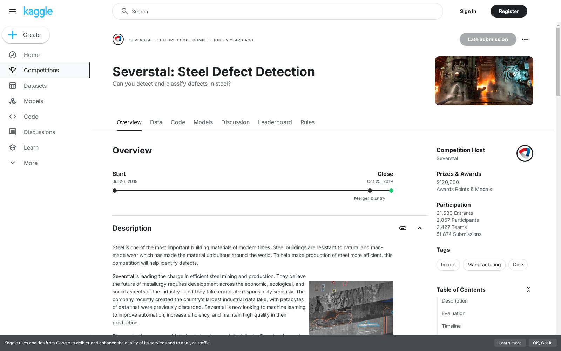Image resolution: width=561 pixels, height=351 pixels.
Task: Dismiss cookies with OK, Got it
Action: pos(542,343)
